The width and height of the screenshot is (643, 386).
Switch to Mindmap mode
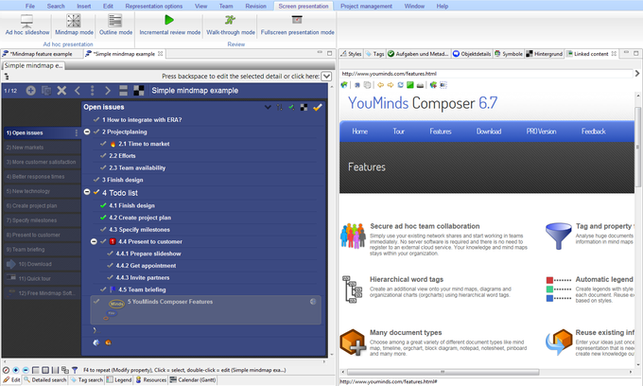point(74,25)
